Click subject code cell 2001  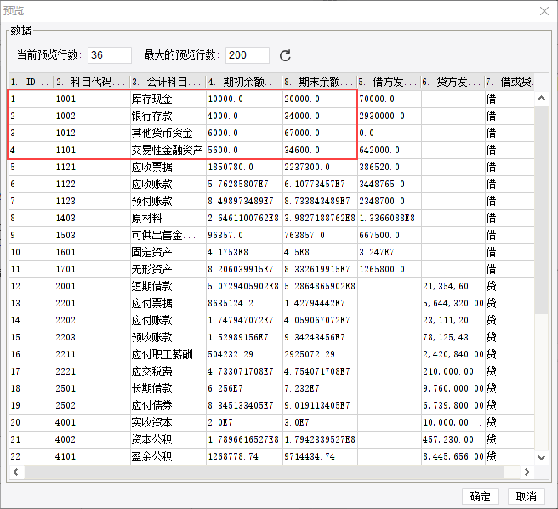pos(92,286)
